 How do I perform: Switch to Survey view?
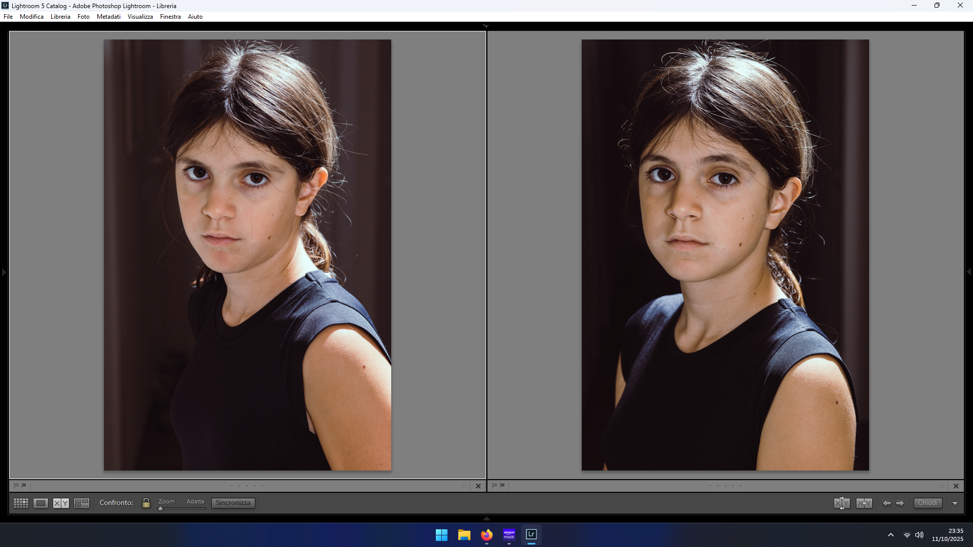81,503
